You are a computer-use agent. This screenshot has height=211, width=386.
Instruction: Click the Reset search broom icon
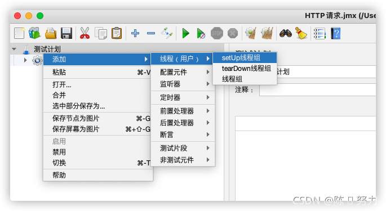point(301,33)
